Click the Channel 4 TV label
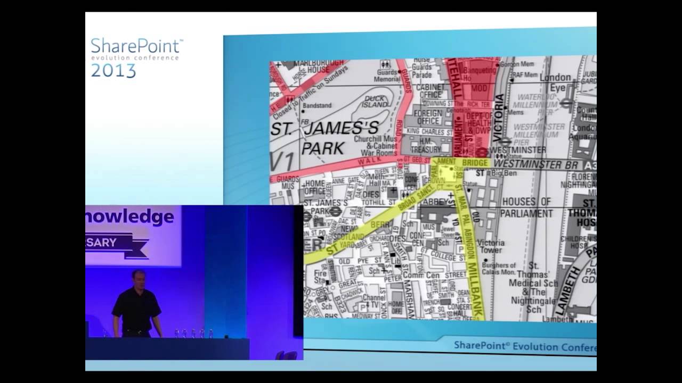Viewport: 682px width, 383px height. pyautogui.click(x=373, y=302)
